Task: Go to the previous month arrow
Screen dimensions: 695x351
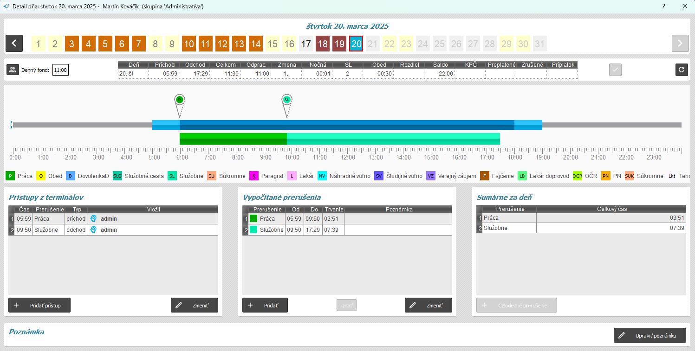Action: [14, 44]
